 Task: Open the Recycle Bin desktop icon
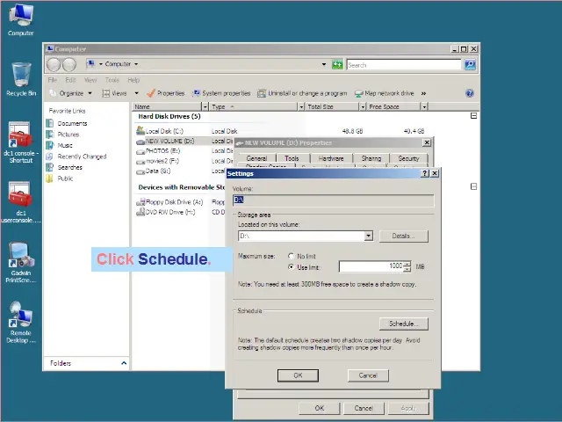point(21,75)
